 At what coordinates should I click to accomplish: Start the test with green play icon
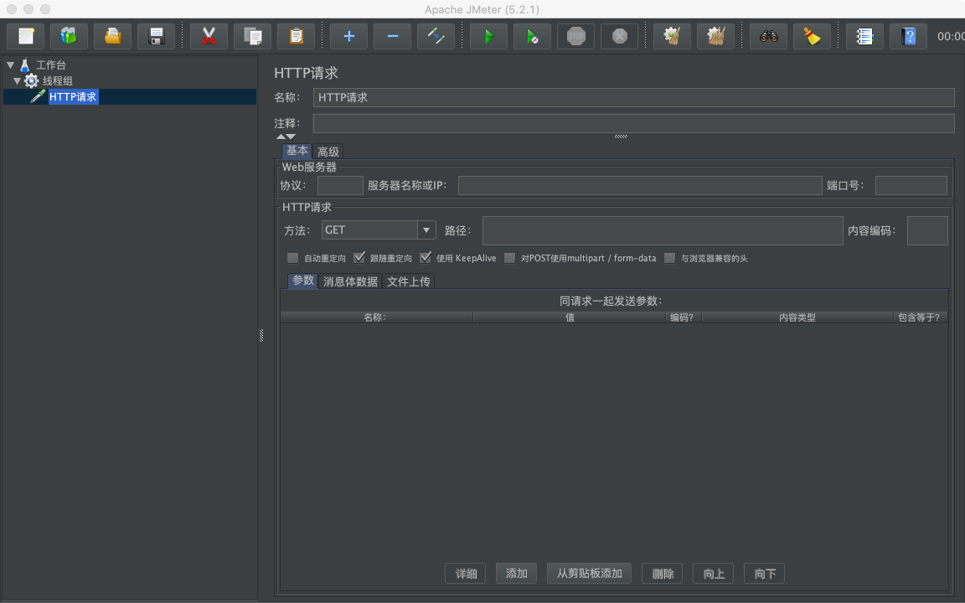(488, 36)
